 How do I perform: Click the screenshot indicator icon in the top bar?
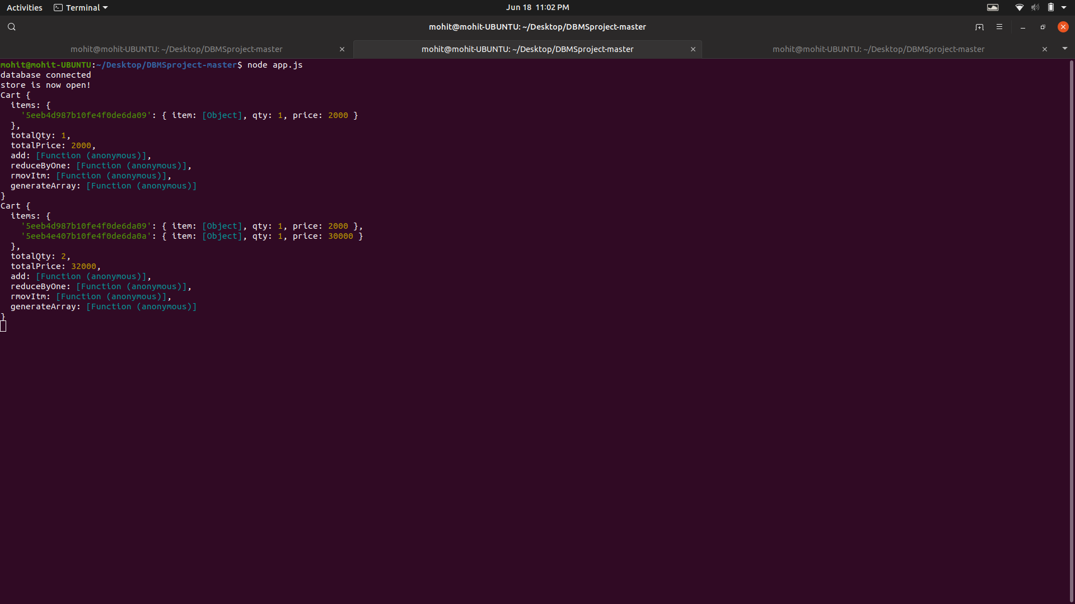(993, 7)
